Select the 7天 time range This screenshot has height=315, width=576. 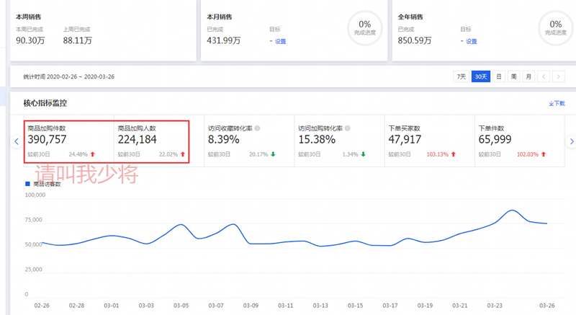[461, 76]
